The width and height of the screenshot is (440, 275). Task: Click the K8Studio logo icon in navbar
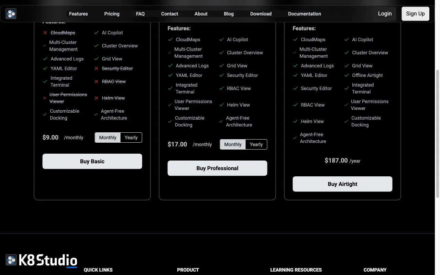11,14
